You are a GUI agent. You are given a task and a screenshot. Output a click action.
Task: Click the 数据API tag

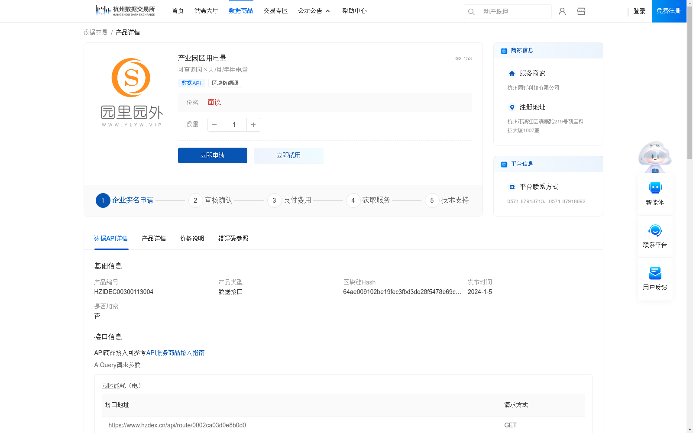191,83
